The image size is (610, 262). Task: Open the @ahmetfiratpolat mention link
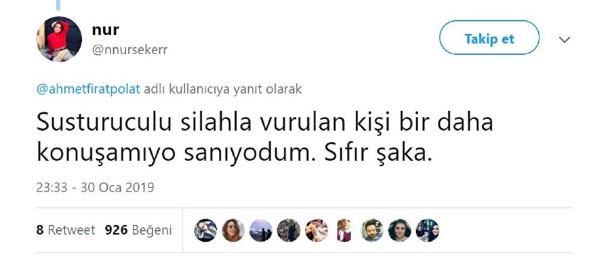coord(88,89)
